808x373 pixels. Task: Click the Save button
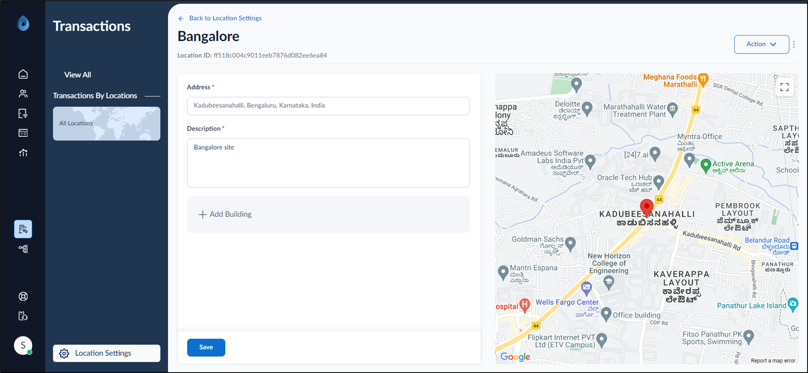click(206, 347)
